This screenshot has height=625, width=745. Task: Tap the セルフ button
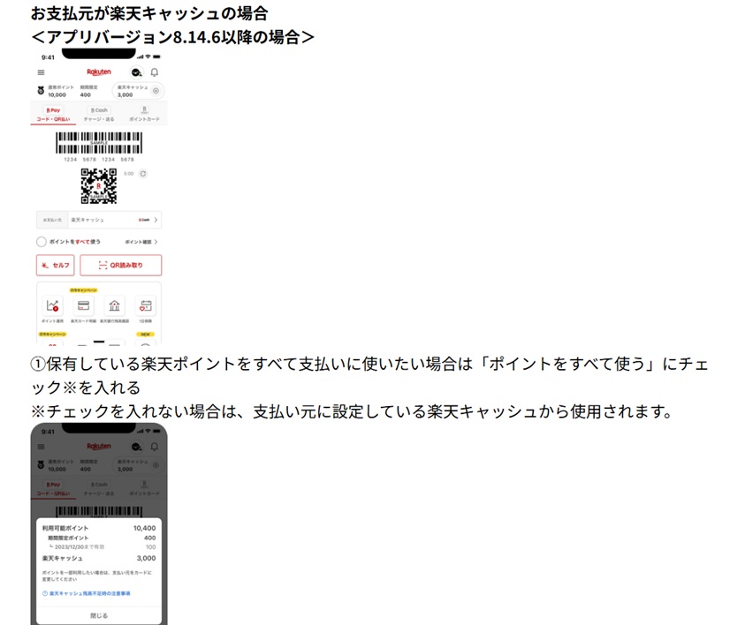click(x=55, y=266)
